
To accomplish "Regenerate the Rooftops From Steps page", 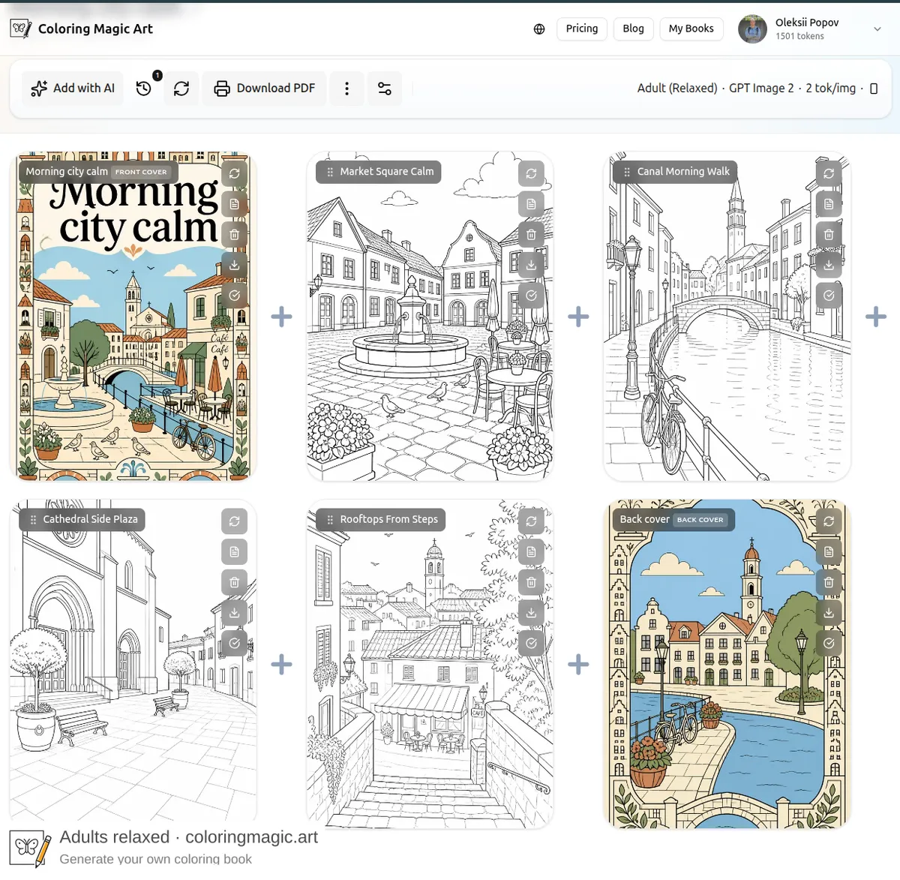I will point(531,521).
